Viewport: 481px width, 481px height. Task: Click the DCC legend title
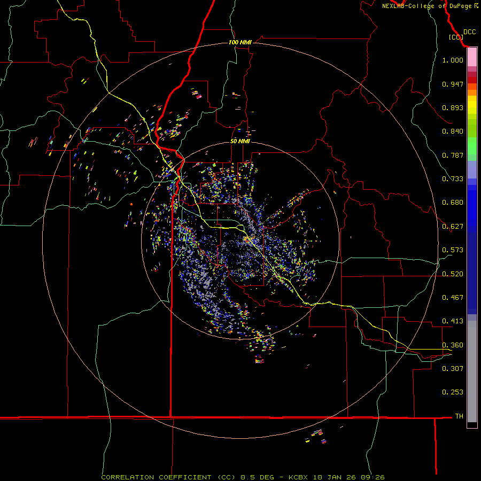(x=469, y=32)
